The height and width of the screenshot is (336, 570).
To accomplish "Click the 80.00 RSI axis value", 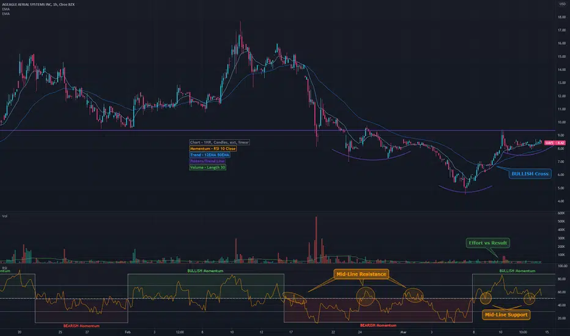I will point(562,279).
